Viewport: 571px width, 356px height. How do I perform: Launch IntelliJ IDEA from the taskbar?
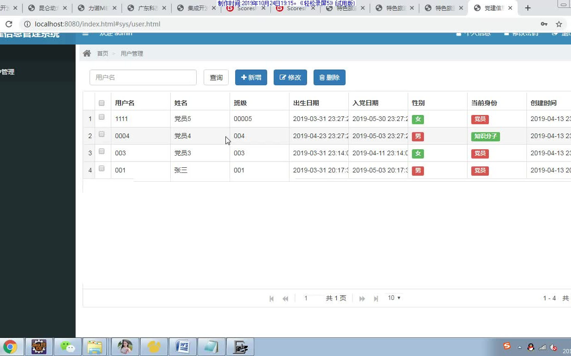tap(39, 346)
